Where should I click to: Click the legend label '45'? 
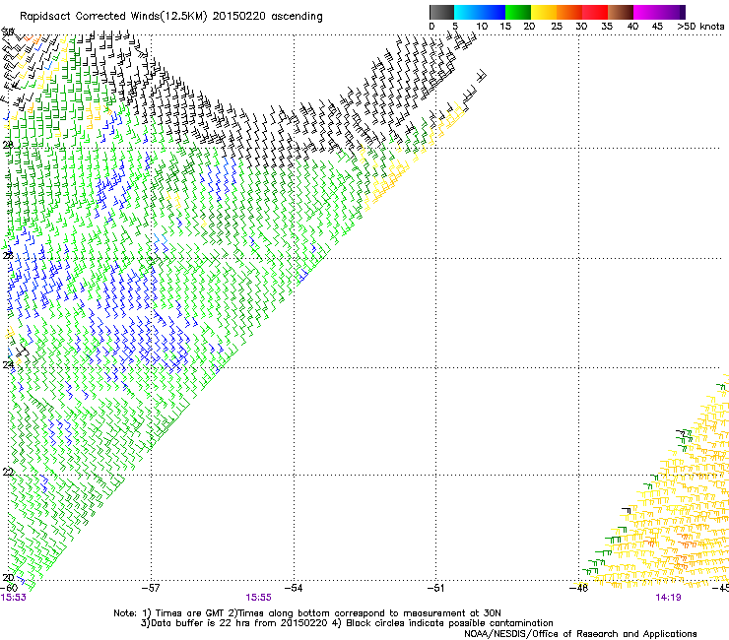[x=657, y=27]
